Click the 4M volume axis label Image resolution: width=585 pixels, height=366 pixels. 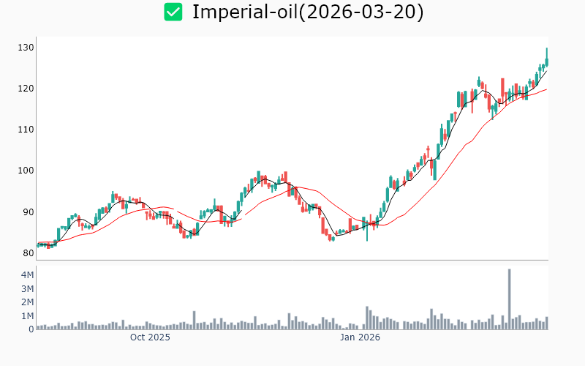(x=26, y=275)
